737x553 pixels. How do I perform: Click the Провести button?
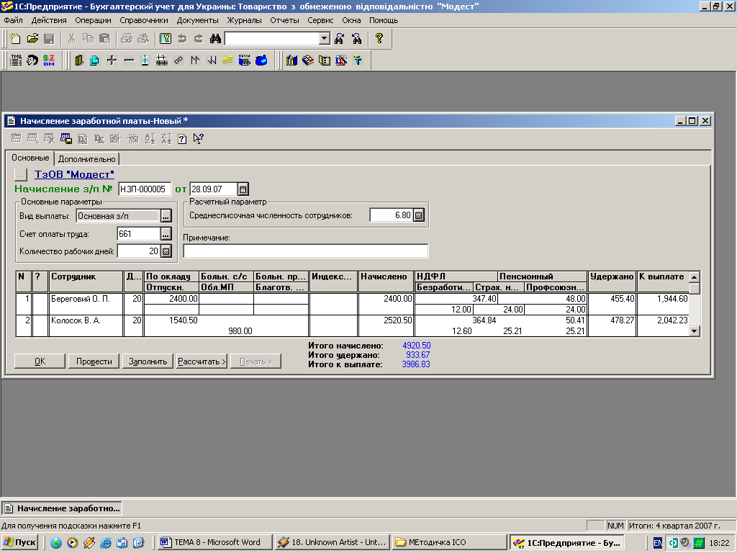click(94, 361)
